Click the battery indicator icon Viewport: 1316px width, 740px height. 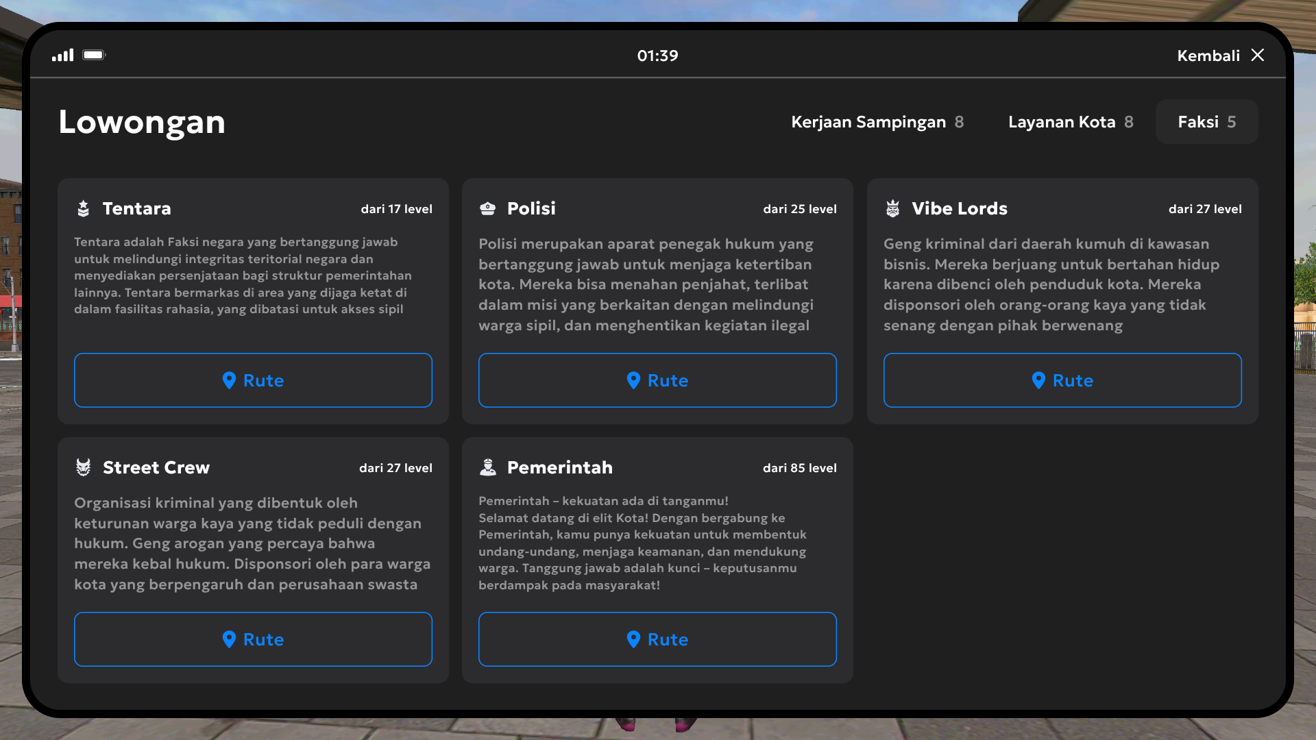pyautogui.click(x=94, y=56)
